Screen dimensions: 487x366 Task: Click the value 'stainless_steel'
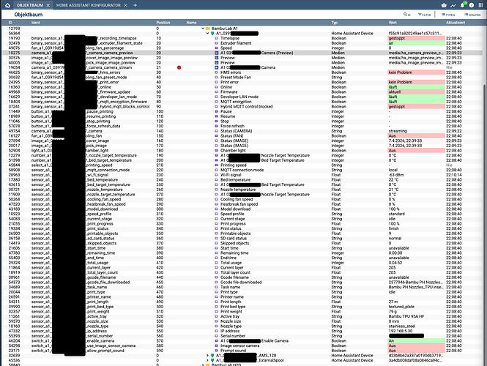pyautogui.click(x=402, y=326)
